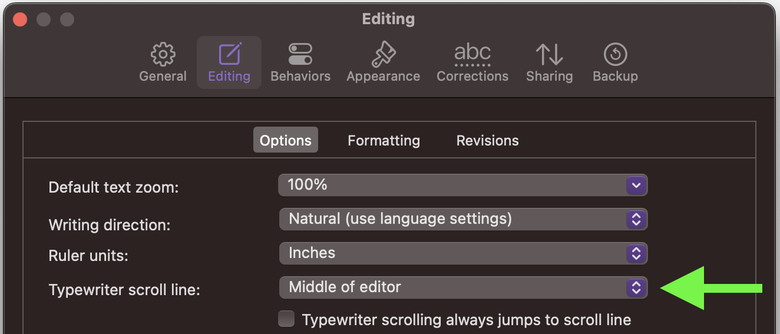Change Ruler units from Inches

coord(463,253)
